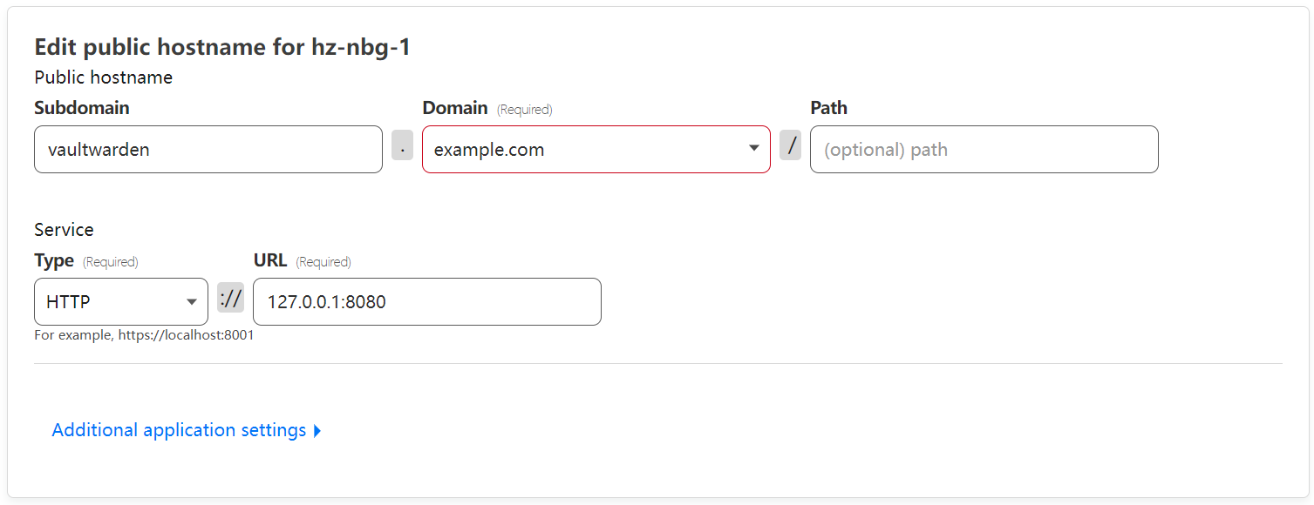Click the Path label above the path field

point(829,108)
